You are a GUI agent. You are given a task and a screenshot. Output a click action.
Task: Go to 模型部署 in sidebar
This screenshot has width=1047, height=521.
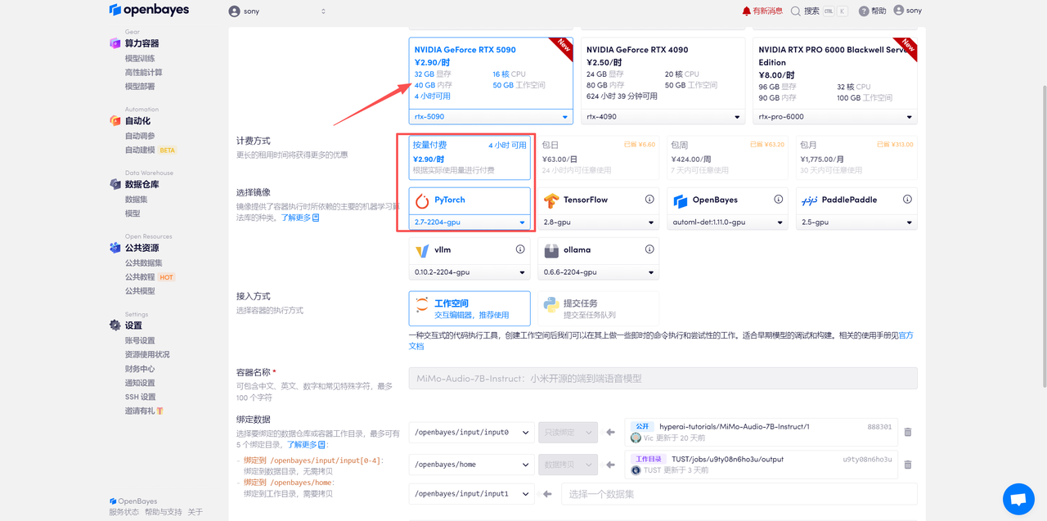(140, 86)
